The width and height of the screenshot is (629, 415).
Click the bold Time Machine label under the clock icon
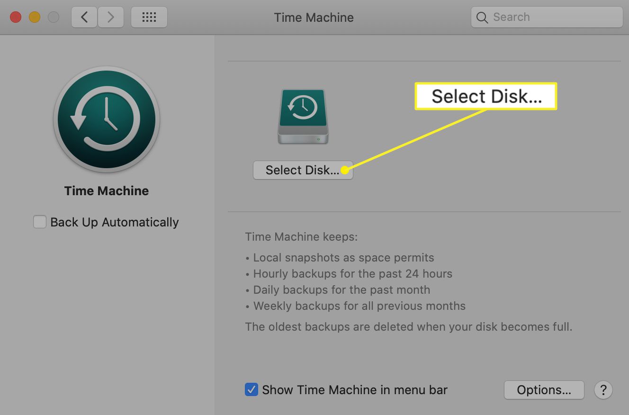(107, 191)
